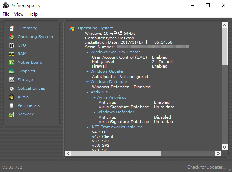Collapse the Avira Antivirus subsection

[94, 98]
